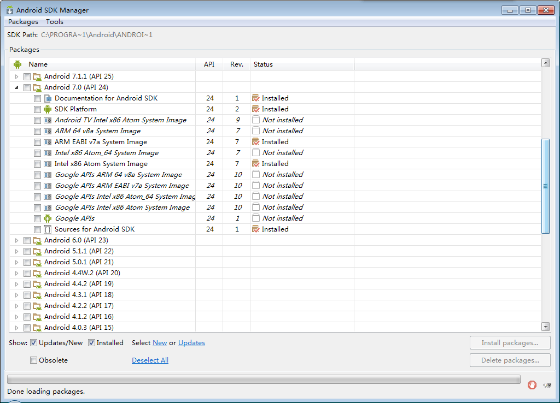Click the SDK Platform android icon
Screen dimensions: 560x403
click(x=48, y=109)
